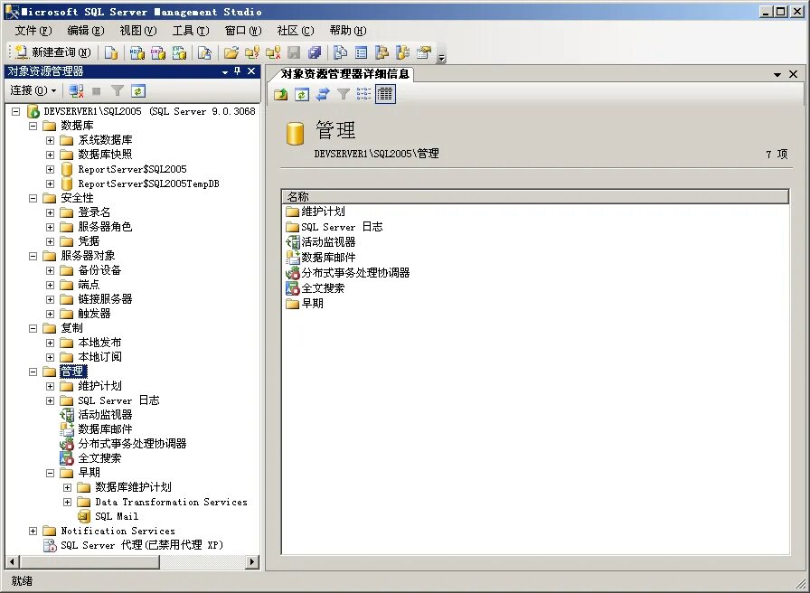This screenshot has width=810, height=593.
Task: Open the 帮助(H) menu
Action: point(348,31)
